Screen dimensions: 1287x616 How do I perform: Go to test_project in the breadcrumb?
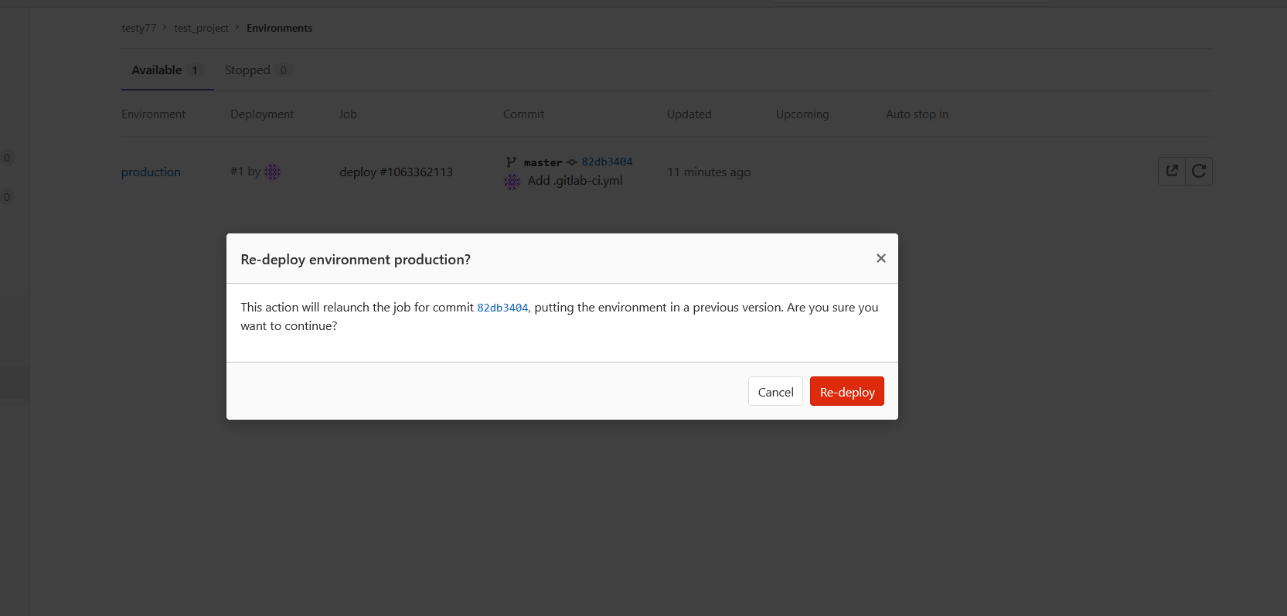(x=201, y=28)
